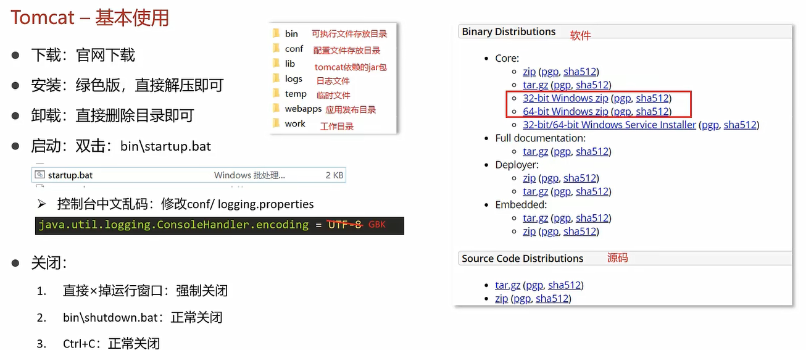Viewport: 806px width, 350px height.
Task: Click the logs folder icon
Action: 276,78
